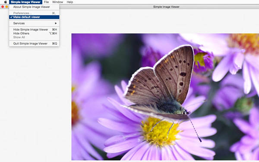Viewport: 259px width, 162px height.
Task: Quit Simple Image Viewer
Action: click(34, 44)
